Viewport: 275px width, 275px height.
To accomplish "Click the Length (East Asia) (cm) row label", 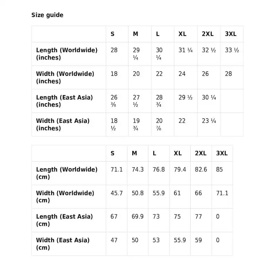I will coord(64,220).
